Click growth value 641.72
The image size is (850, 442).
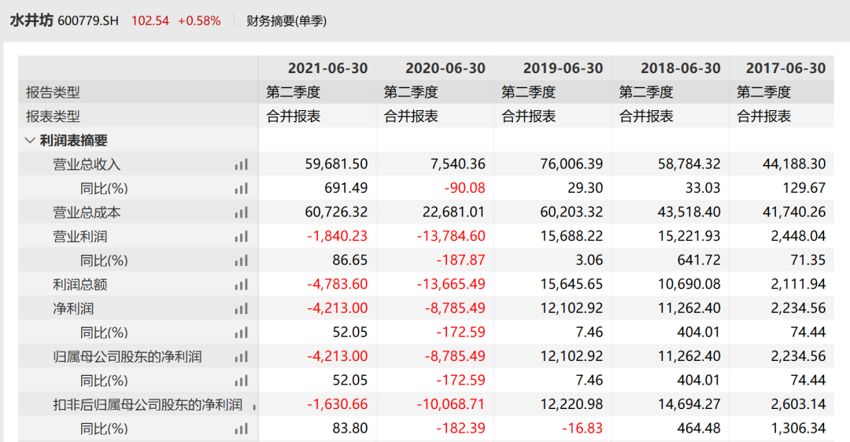tap(699, 260)
